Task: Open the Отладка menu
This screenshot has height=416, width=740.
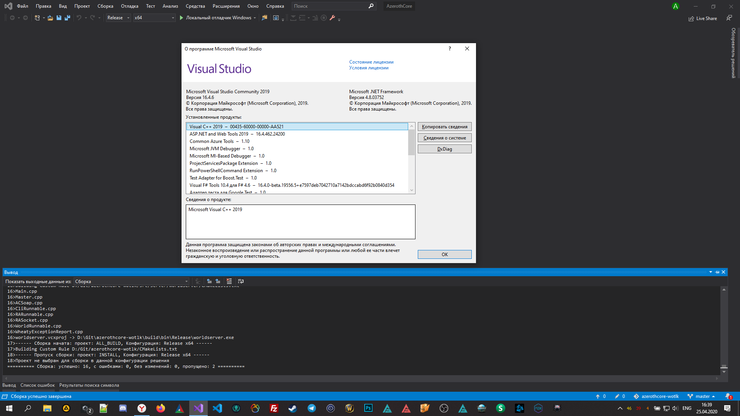Action: click(x=129, y=6)
